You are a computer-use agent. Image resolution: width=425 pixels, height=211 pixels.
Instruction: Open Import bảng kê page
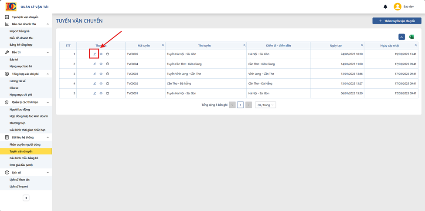click(x=26, y=31)
